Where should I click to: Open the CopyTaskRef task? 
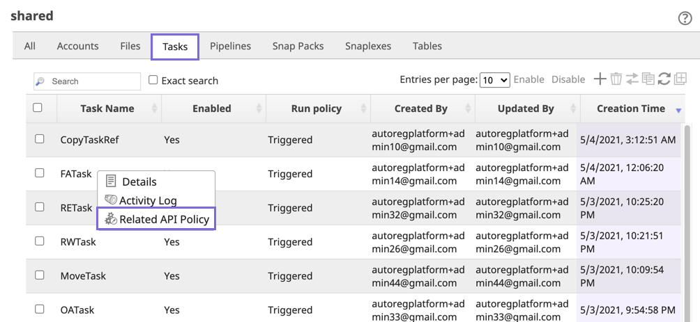point(90,140)
